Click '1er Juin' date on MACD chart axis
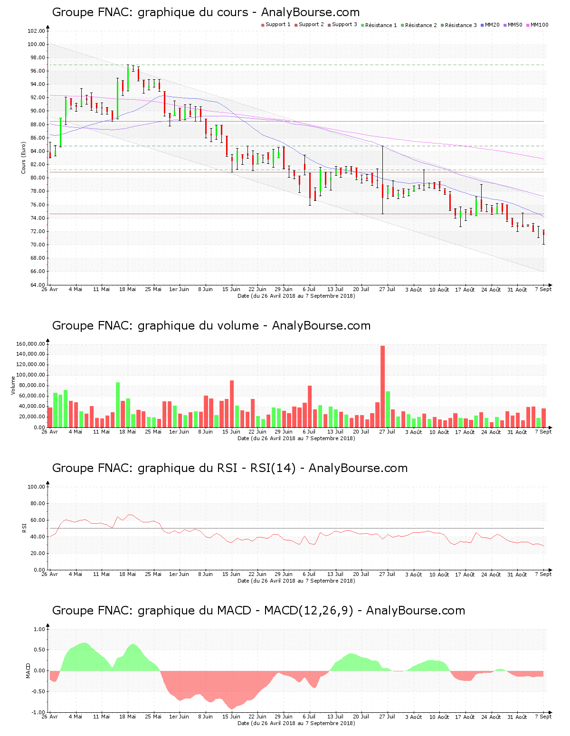 click(179, 717)
